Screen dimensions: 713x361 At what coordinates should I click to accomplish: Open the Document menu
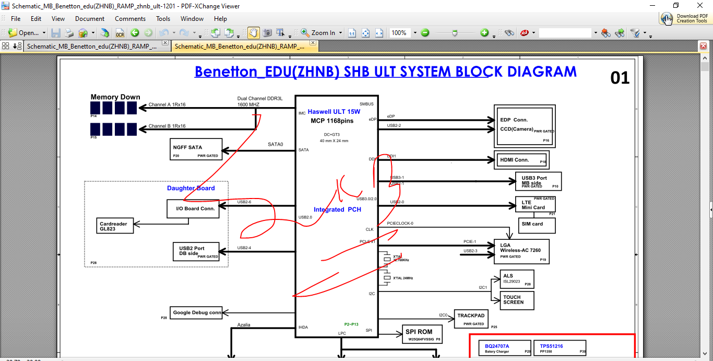(90, 19)
